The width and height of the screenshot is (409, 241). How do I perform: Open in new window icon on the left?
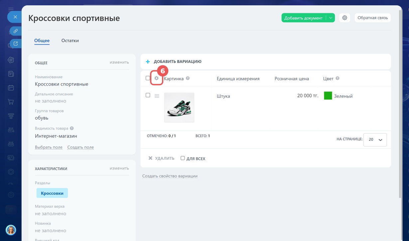point(15,43)
